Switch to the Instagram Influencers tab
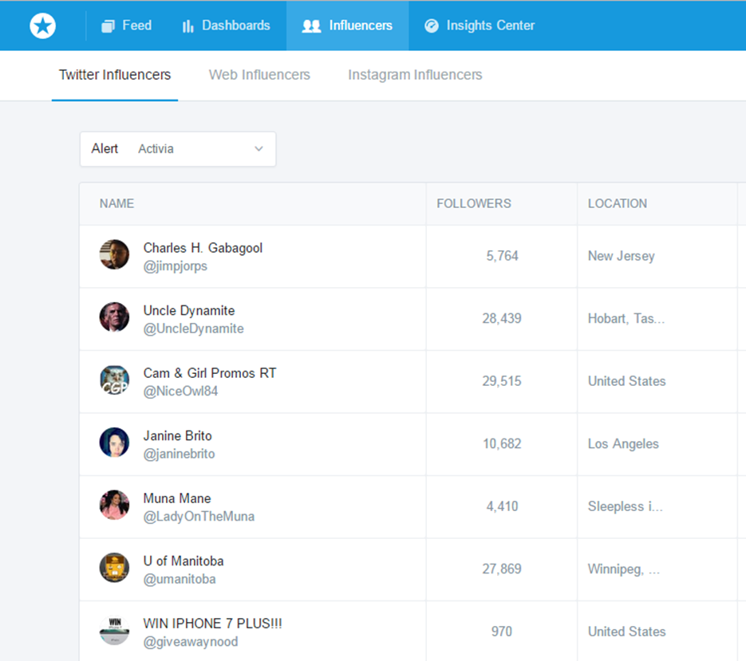 click(415, 75)
